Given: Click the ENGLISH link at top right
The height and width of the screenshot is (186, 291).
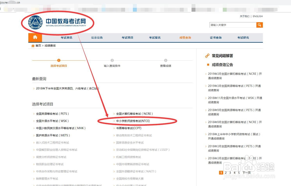Looking at the screenshot, I should pyautogui.click(x=258, y=16).
